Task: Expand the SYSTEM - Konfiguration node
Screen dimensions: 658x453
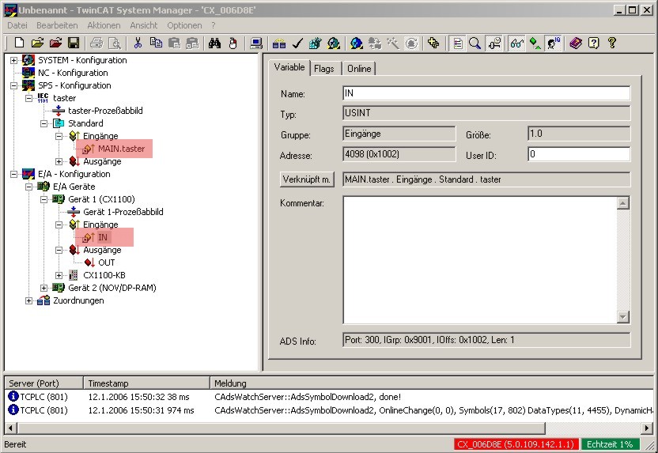Action: pyautogui.click(x=14, y=60)
